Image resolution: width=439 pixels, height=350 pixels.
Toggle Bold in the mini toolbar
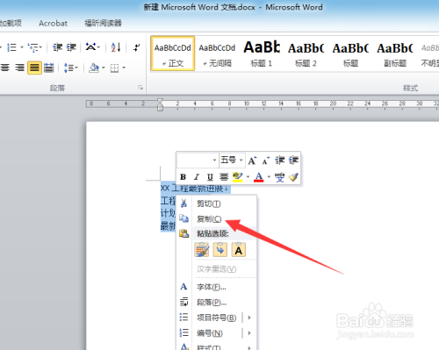(x=184, y=177)
